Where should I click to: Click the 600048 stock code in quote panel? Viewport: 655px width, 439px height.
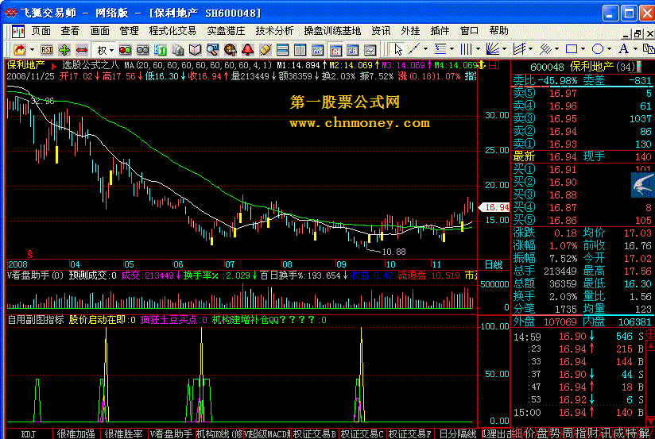point(547,67)
